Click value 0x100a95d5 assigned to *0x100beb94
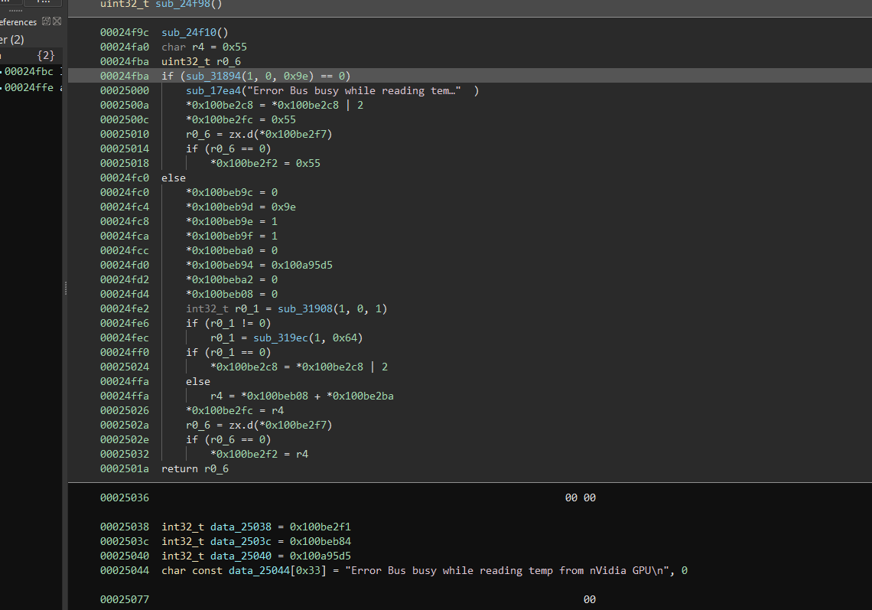This screenshot has height=610, width=872. 302,265
